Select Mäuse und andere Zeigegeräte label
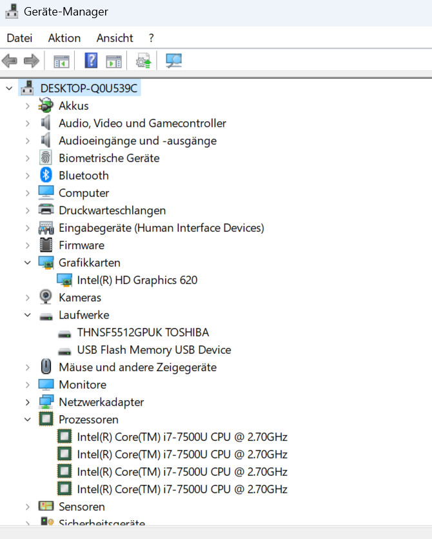This screenshot has width=432, height=539. [x=138, y=367]
